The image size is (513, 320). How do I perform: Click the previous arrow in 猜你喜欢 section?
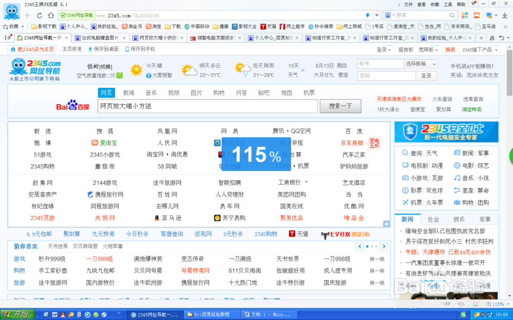coord(360,247)
